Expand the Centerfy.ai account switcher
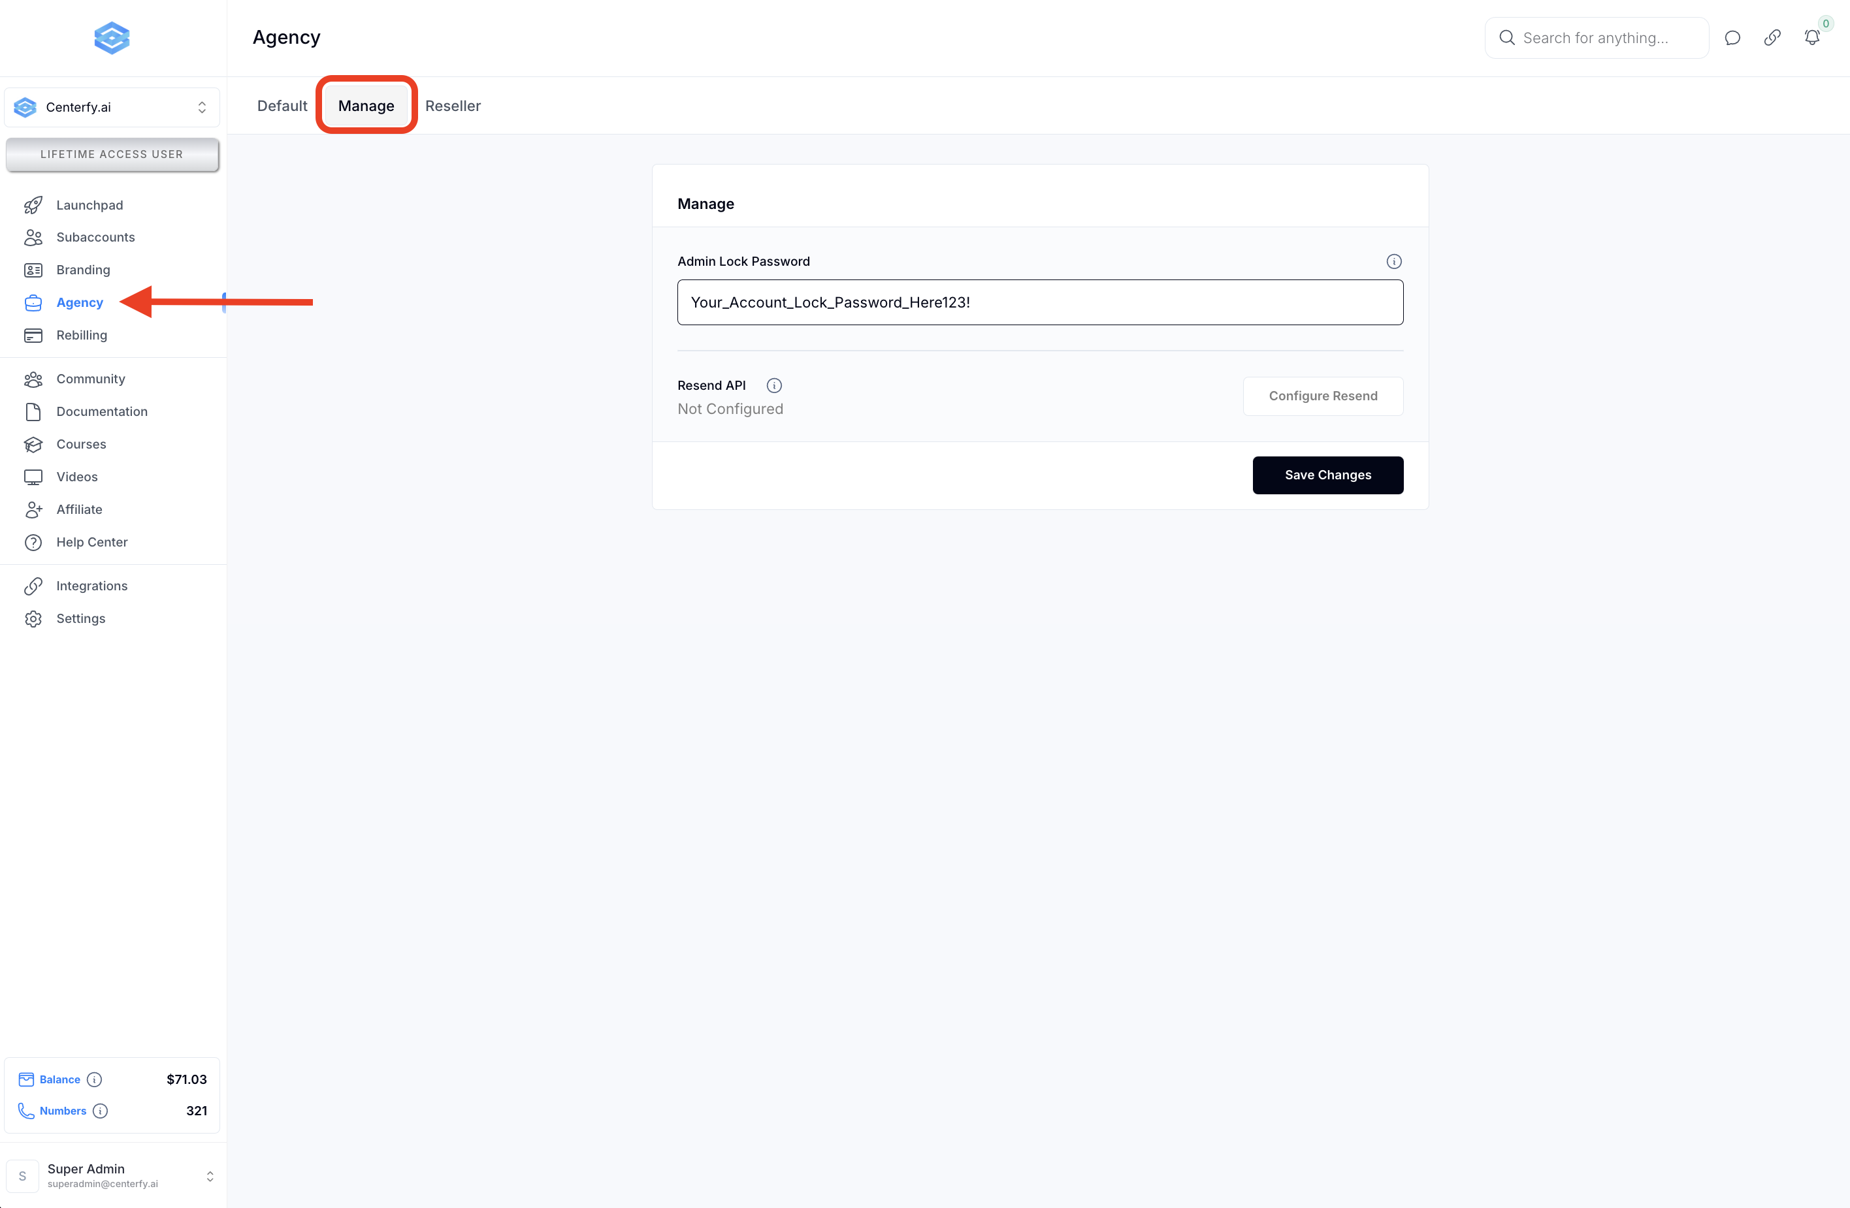1850x1208 pixels. click(112, 107)
